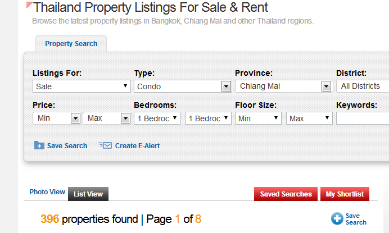
Task: Open the All Districts dropdown
Action: 363,86
